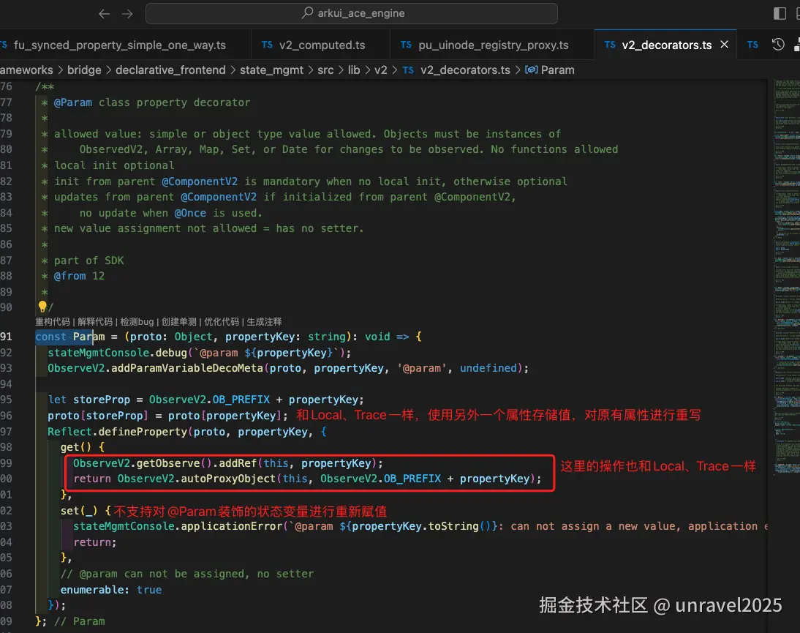Go forward with the right arrow
This screenshot has width=800, height=633.
pos(127,14)
